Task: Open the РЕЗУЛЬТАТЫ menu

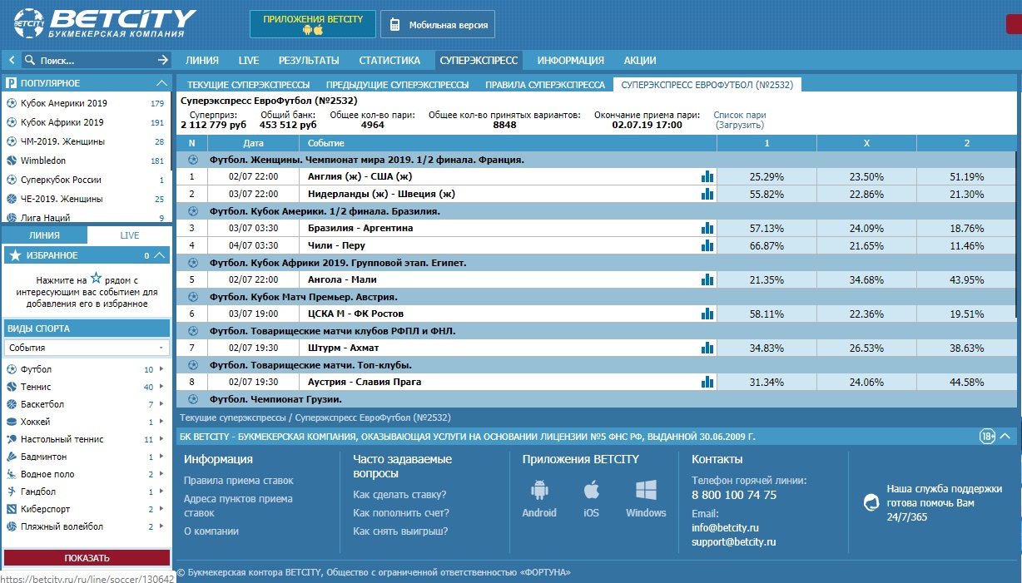Action: (x=309, y=60)
